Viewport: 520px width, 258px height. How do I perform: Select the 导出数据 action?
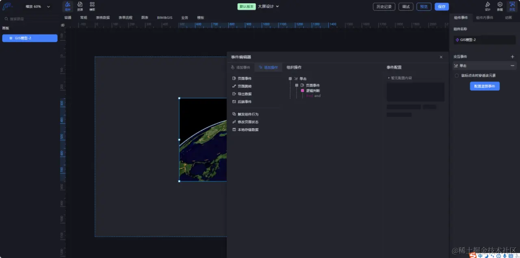[x=242, y=94]
